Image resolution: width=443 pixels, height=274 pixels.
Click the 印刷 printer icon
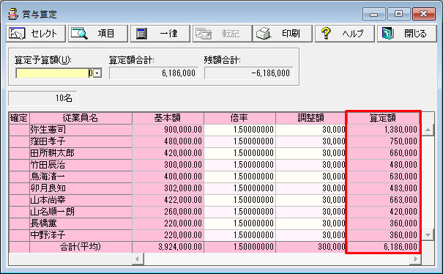point(264,34)
